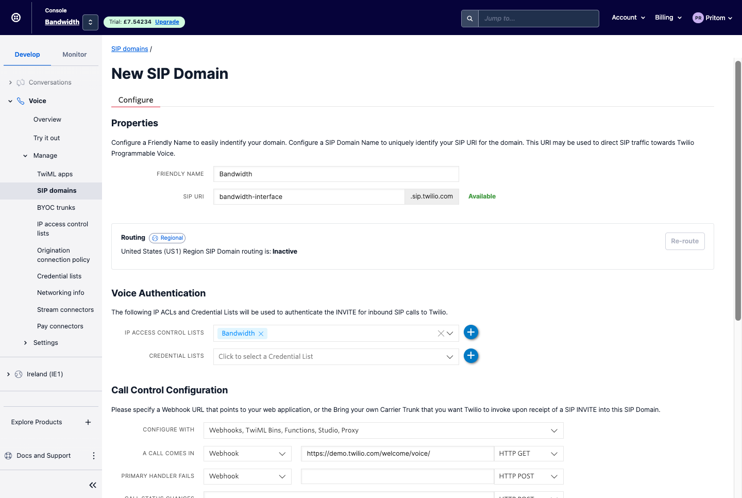Image resolution: width=742 pixels, height=498 pixels.
Task: Open Primary Handler Fails HTTP POST dropdown
Action: click(529, 476)
